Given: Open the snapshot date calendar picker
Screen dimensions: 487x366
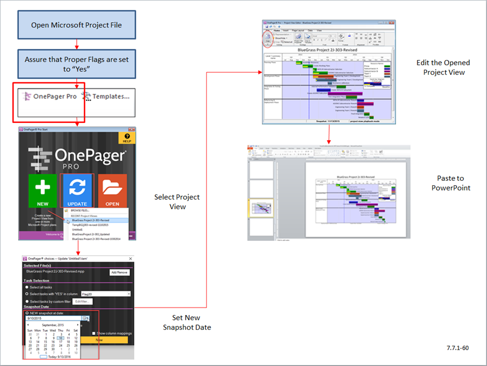Looking at the screenshot, I should pos(84,318).
